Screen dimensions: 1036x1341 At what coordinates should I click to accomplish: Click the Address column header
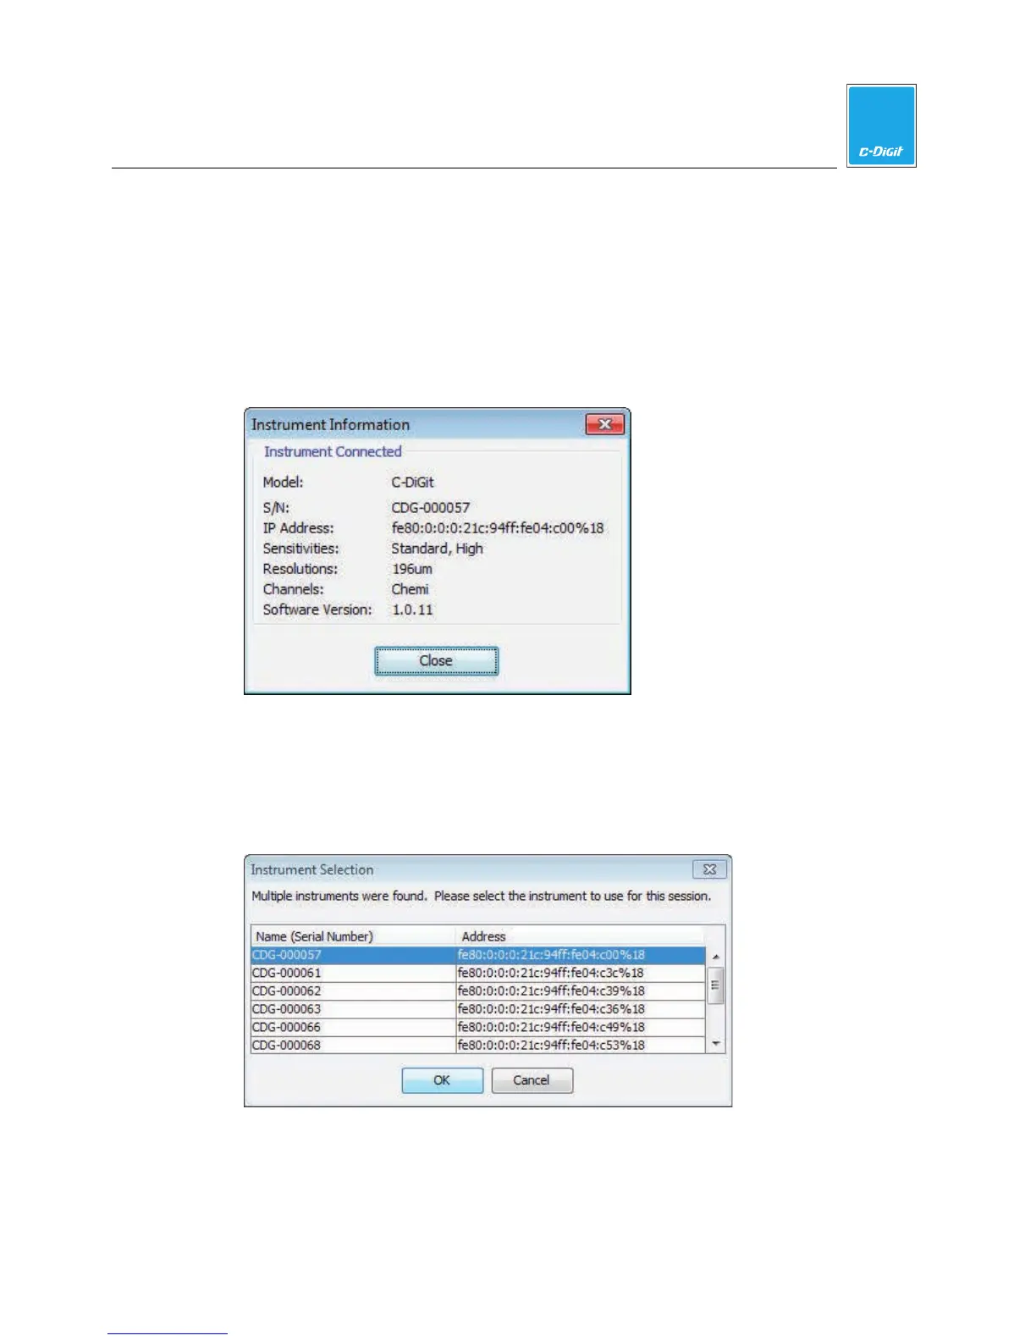580,936
